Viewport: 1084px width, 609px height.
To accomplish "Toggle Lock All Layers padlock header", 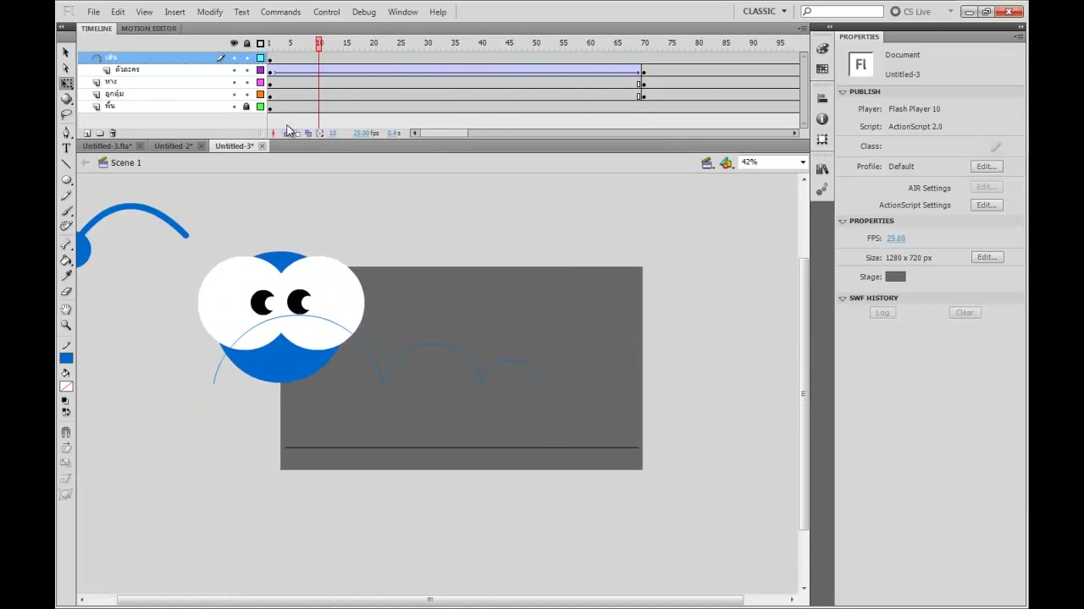I will 246,43.
